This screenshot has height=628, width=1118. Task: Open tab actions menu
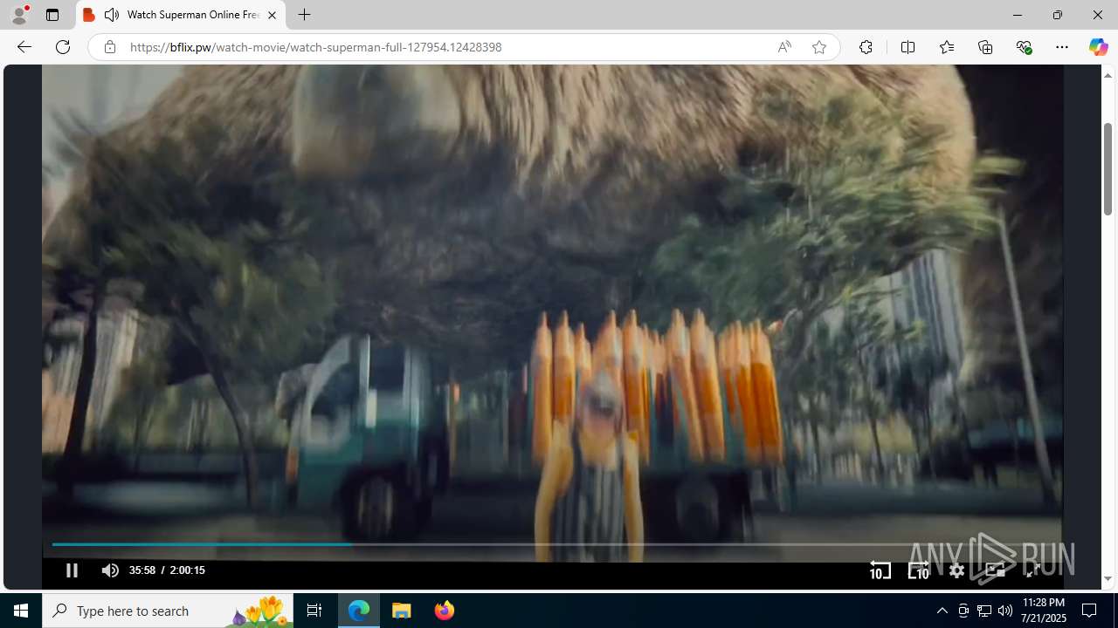coord(52,15)
